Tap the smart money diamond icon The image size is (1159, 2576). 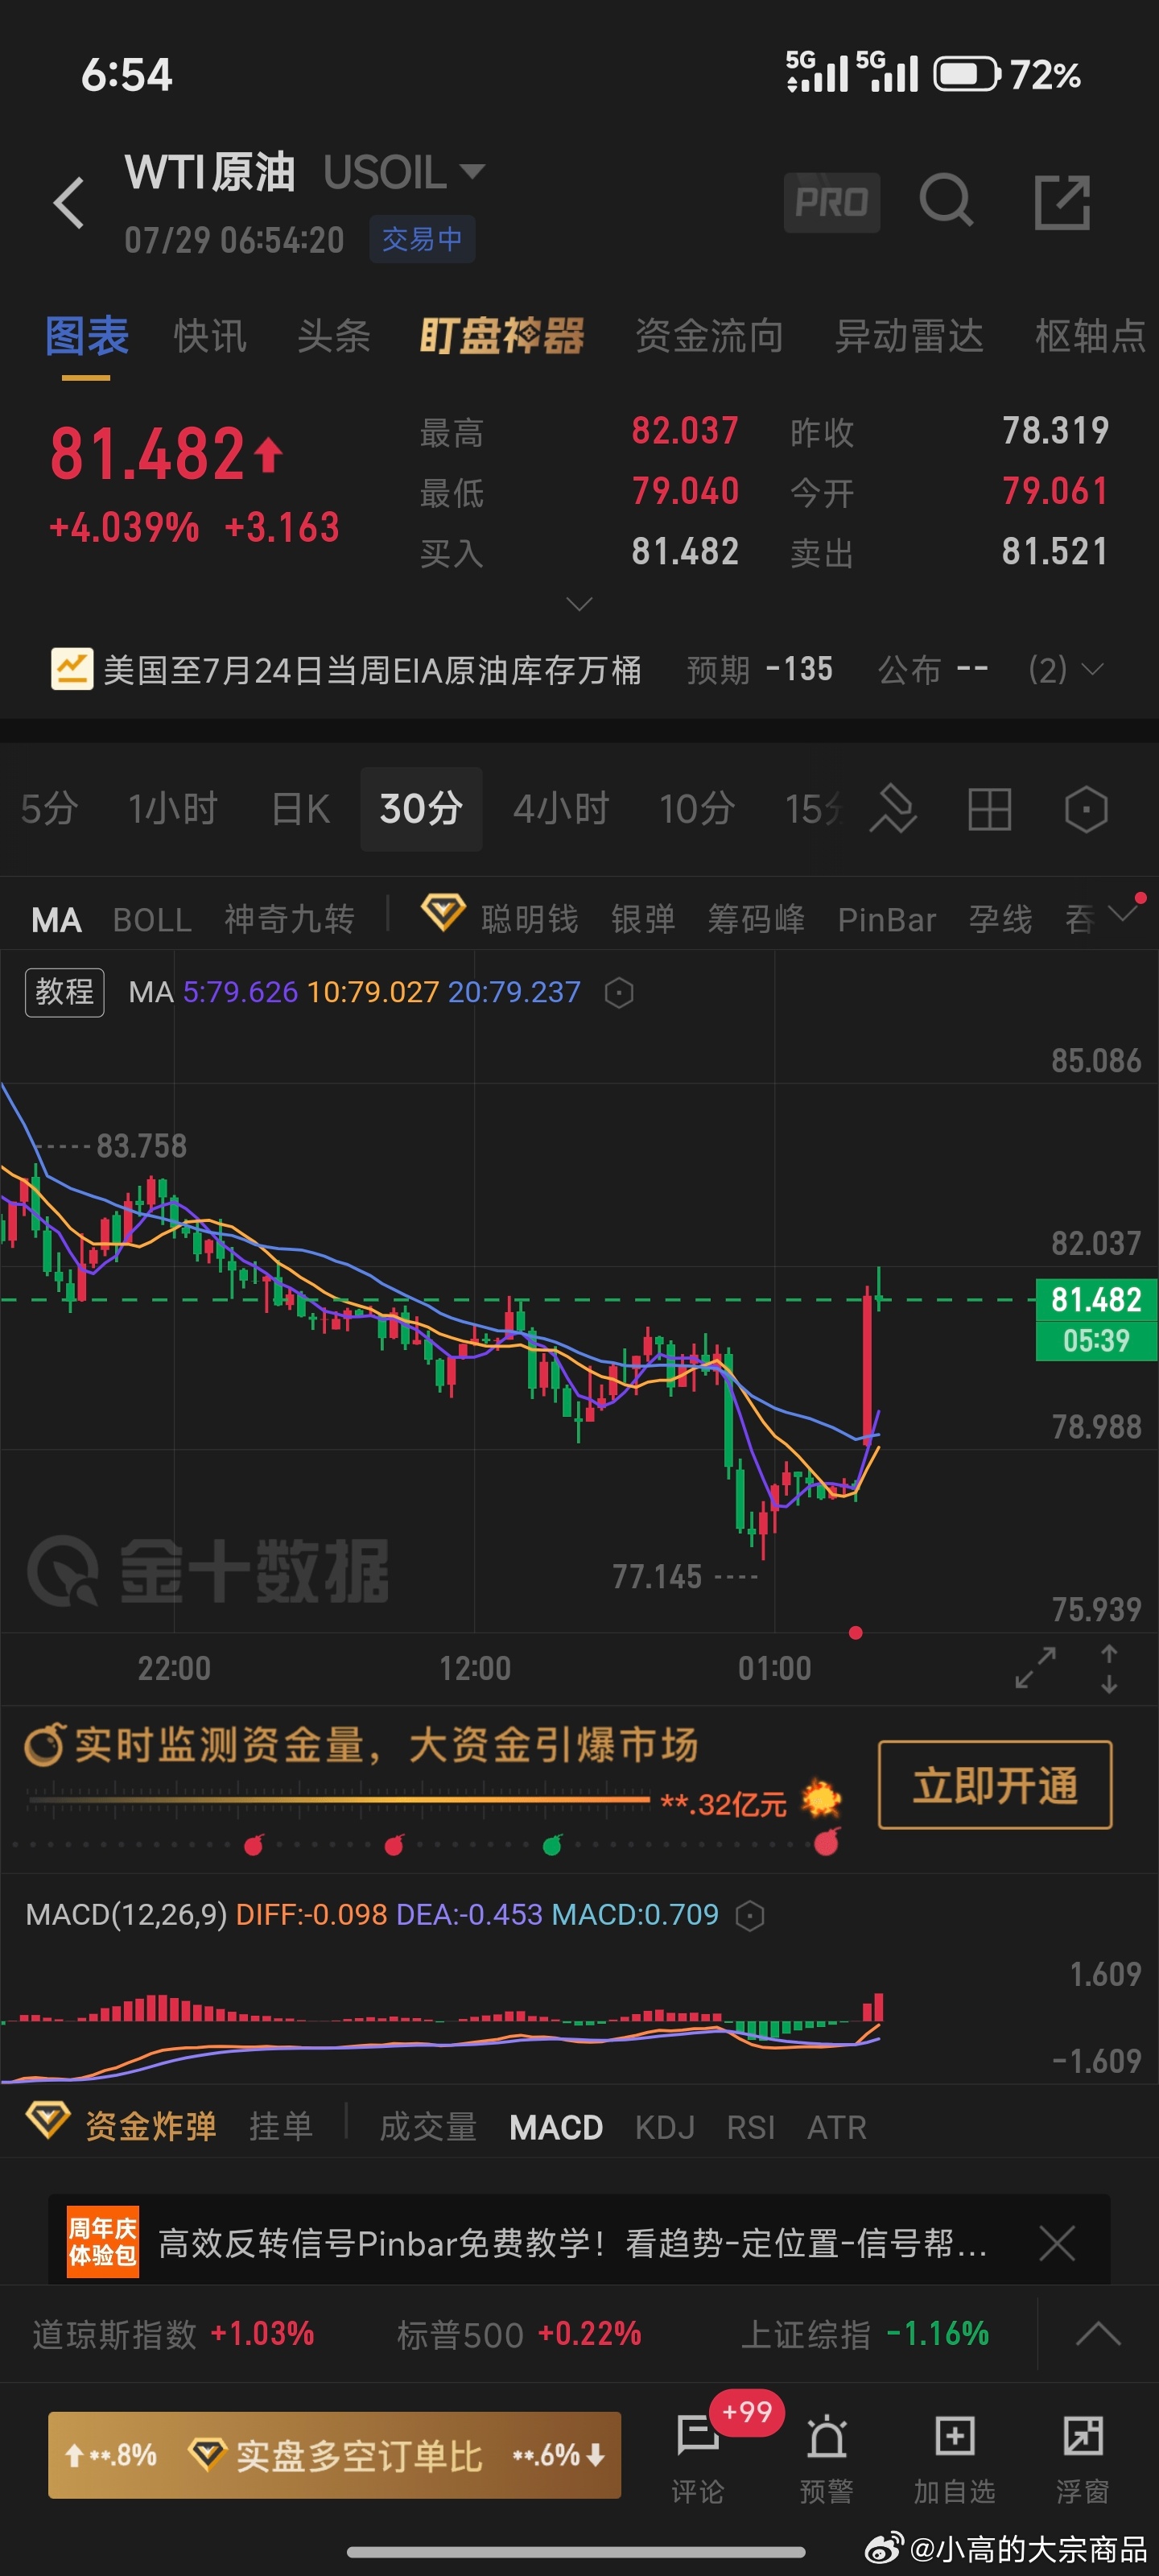point(442,914)
